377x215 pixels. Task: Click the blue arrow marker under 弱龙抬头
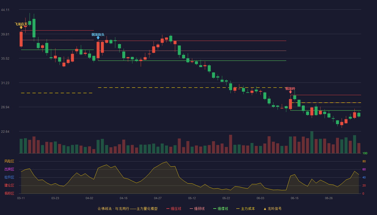coord(98,38)
